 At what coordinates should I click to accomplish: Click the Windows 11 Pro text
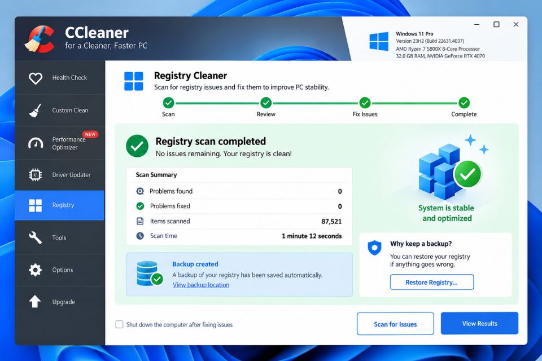point(414,34)
